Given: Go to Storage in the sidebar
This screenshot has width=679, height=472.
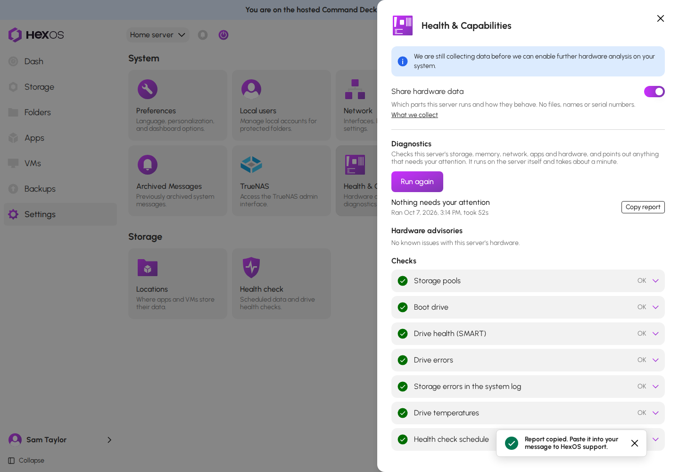Looking at the screenshot, I should point(60,87).
